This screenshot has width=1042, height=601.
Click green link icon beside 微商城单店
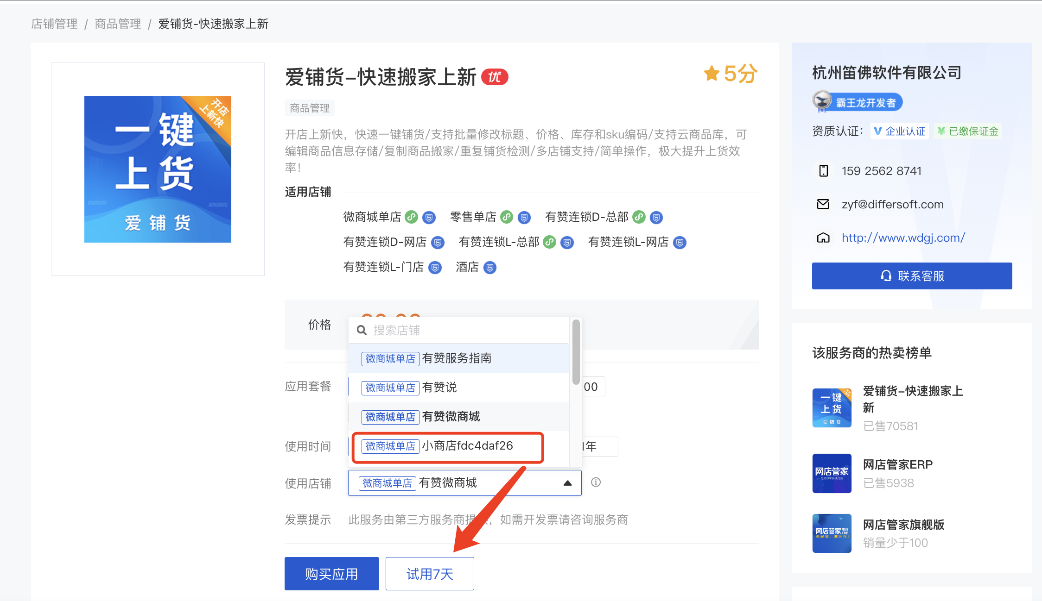tap(411, 217)
